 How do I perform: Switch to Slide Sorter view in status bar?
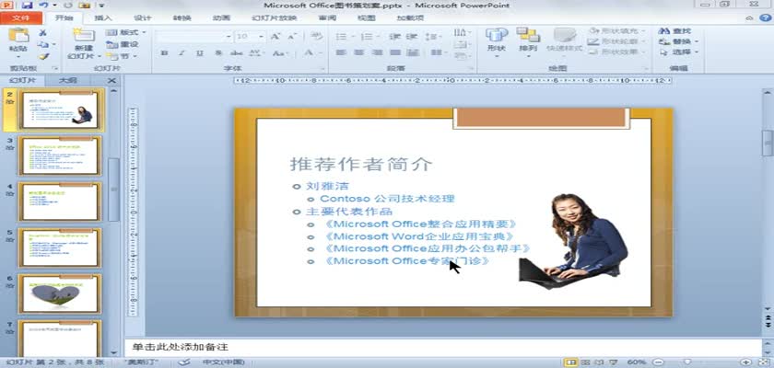pos(585,362)
